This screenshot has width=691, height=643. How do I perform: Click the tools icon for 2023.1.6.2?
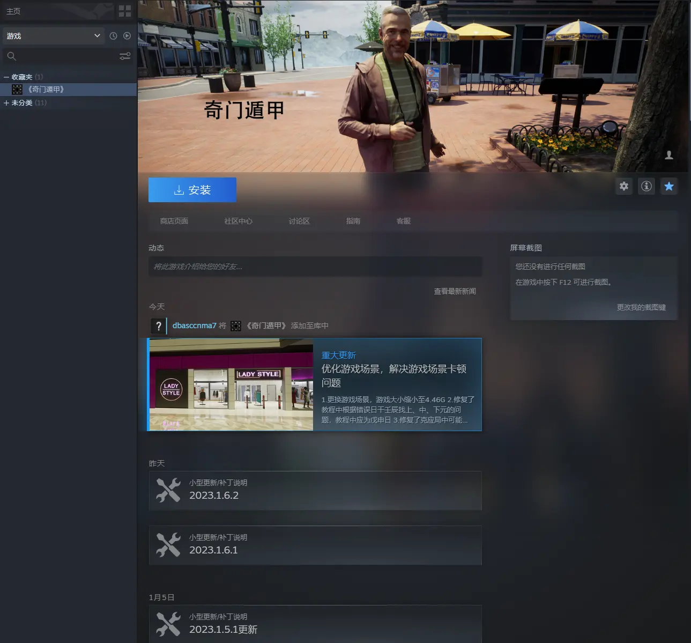[168, 490]
